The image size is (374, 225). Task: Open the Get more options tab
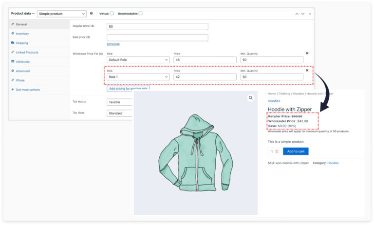39,90
